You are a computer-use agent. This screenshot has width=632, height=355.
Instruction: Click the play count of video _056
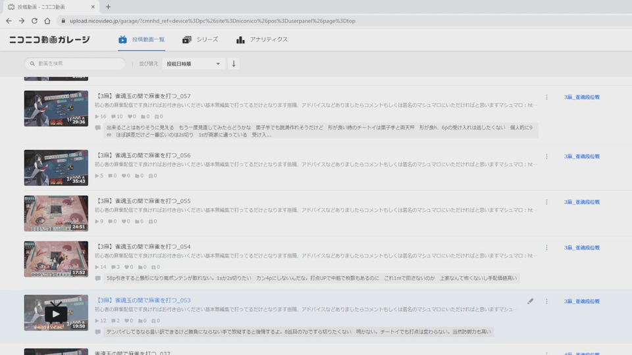click(99, 176)
